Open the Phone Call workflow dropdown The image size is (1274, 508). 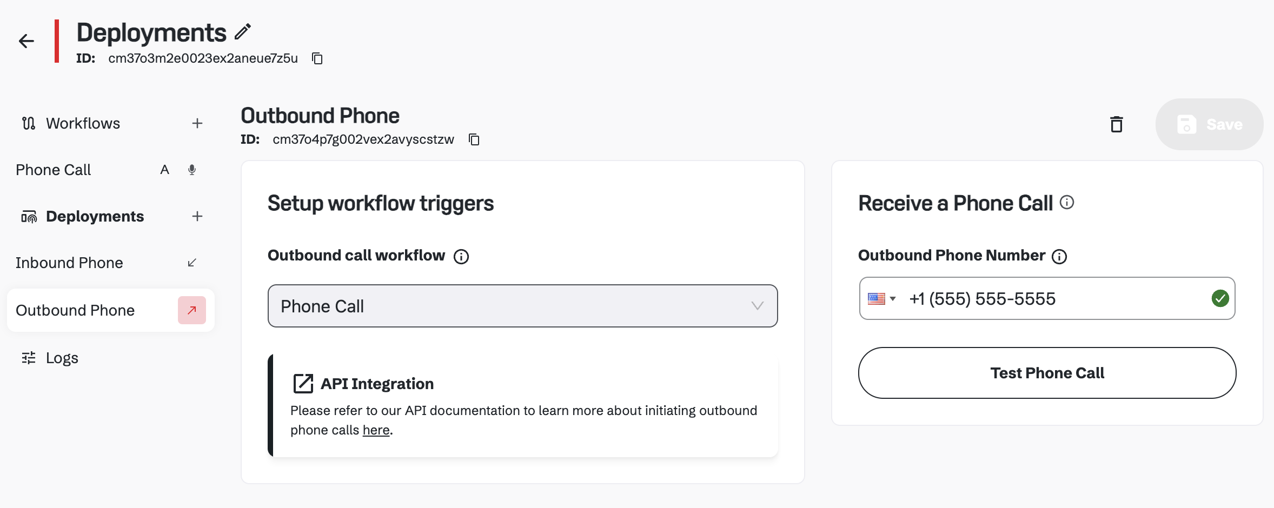[x=522, y=306]
